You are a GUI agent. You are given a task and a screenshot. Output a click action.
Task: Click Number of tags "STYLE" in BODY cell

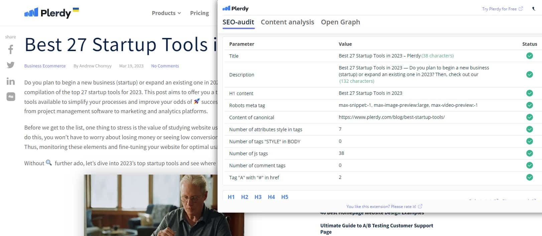(x=265, y=142)
